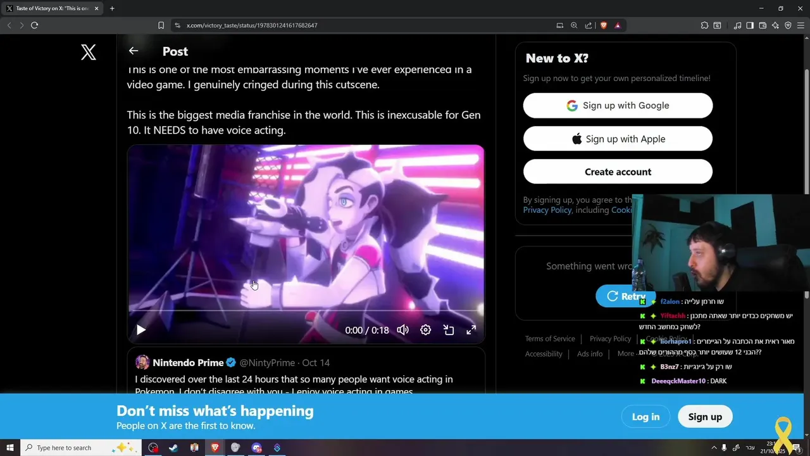This screenshot has height=456, width=810.
Task: Open the Brave Wallet icon
Action: pos(763,25)
